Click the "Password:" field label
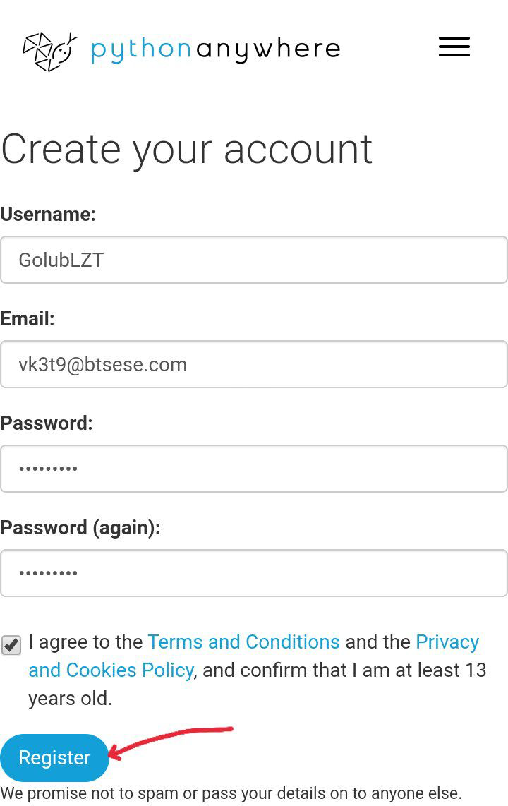 (47, 423)
